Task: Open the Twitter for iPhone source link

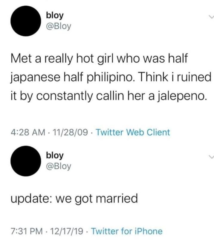Action: (127, 231)
